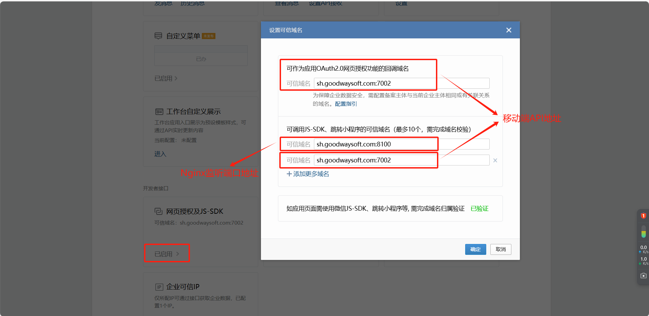The width and height of the screenshot is (649, 316).
Task: Click the 历史消息 link
Action: tap(193, 3)
